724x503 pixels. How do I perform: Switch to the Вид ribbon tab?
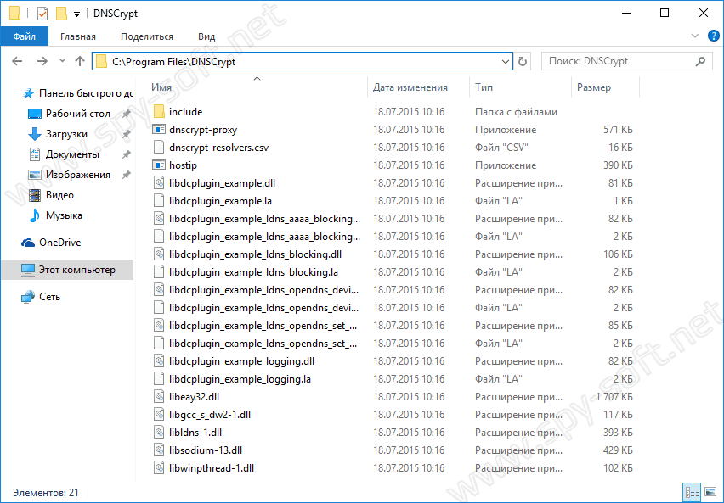click(x=206, y=36)
